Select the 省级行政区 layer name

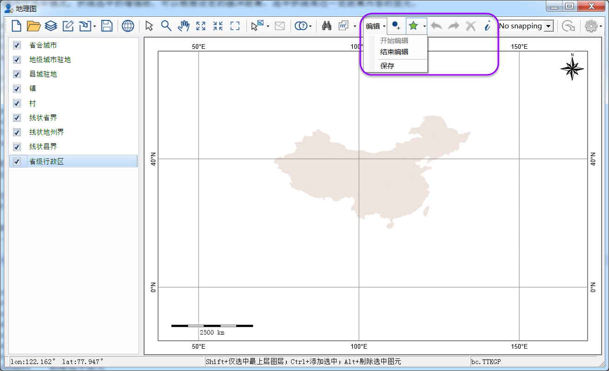tap(46, 161)
